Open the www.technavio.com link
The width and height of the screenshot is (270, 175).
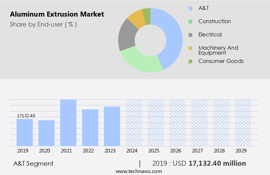(x=139, y=171)
